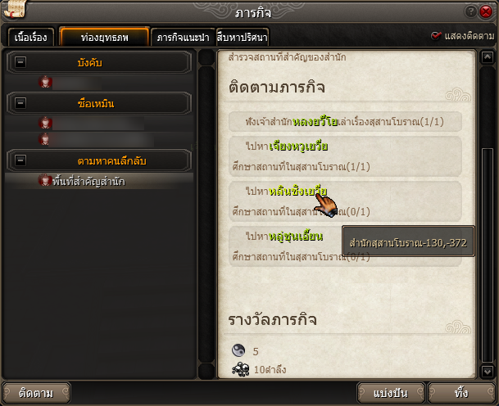Image resolution: width=499 pixels, height=406 pixels.
Task: Collapse the ตามหาคนลึกลับ category
Action: tap(20, 160)
